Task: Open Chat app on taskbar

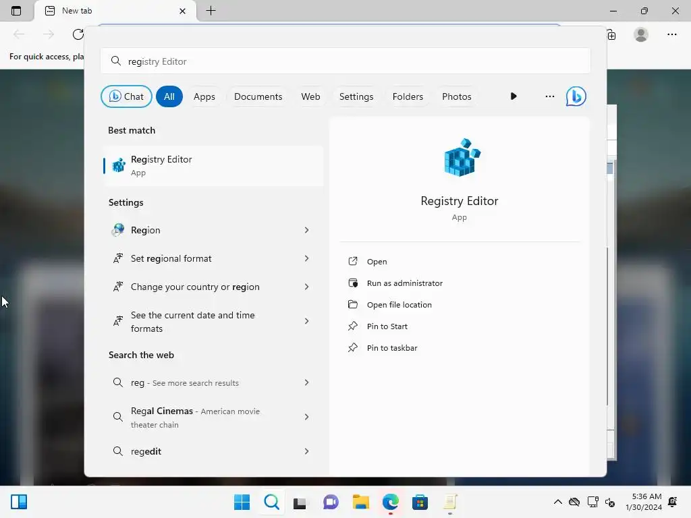Action: point(331,502)
